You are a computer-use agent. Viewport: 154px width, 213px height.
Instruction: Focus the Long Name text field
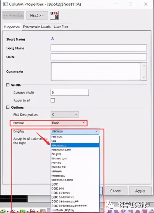pyautogui.click(x=99, y=48)
